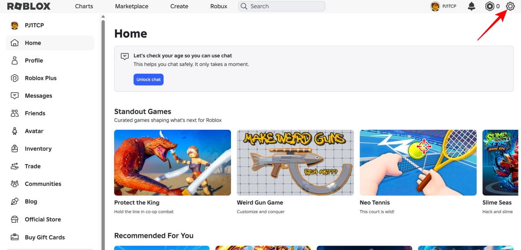
Task: Click the Blog pen icon
Action: 15,201
